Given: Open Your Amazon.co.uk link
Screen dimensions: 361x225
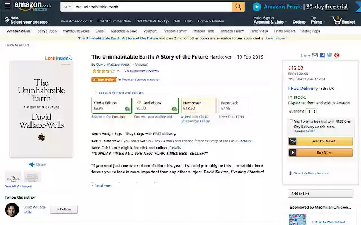Looking at the screenshot, I should pos(77,21).
